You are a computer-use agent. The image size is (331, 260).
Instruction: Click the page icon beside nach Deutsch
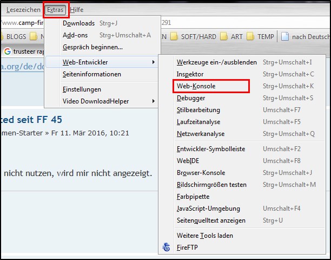(x=285, y=37)
